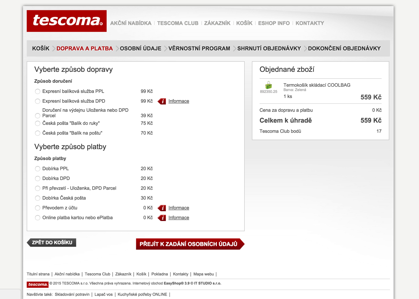419x299 pixels.
Task: Open TESCOMA CLUB in the top menu
Action: point(178,23)
